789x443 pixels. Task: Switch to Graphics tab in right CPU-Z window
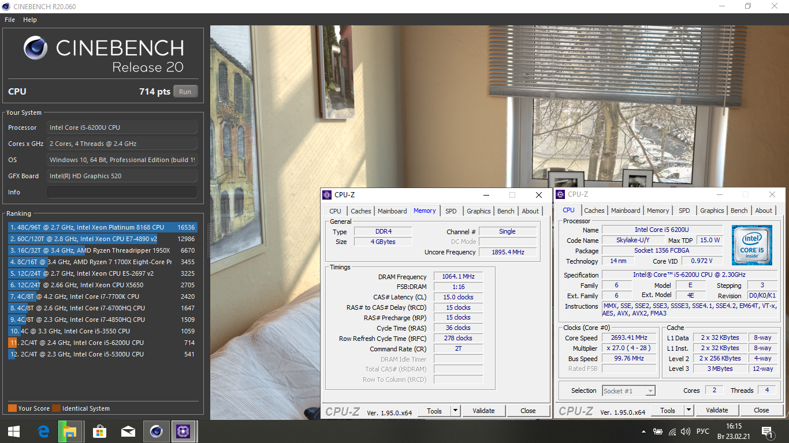(x=712, y=211)
